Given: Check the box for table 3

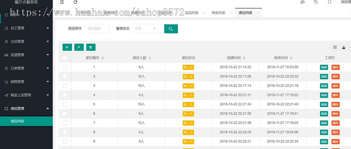Looking at the screenshot, I should click(x=65, y=85).
